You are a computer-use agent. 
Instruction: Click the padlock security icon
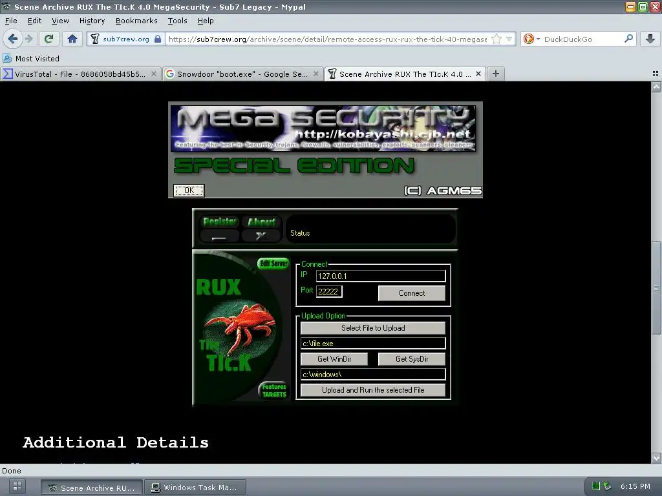coord(158,39)
